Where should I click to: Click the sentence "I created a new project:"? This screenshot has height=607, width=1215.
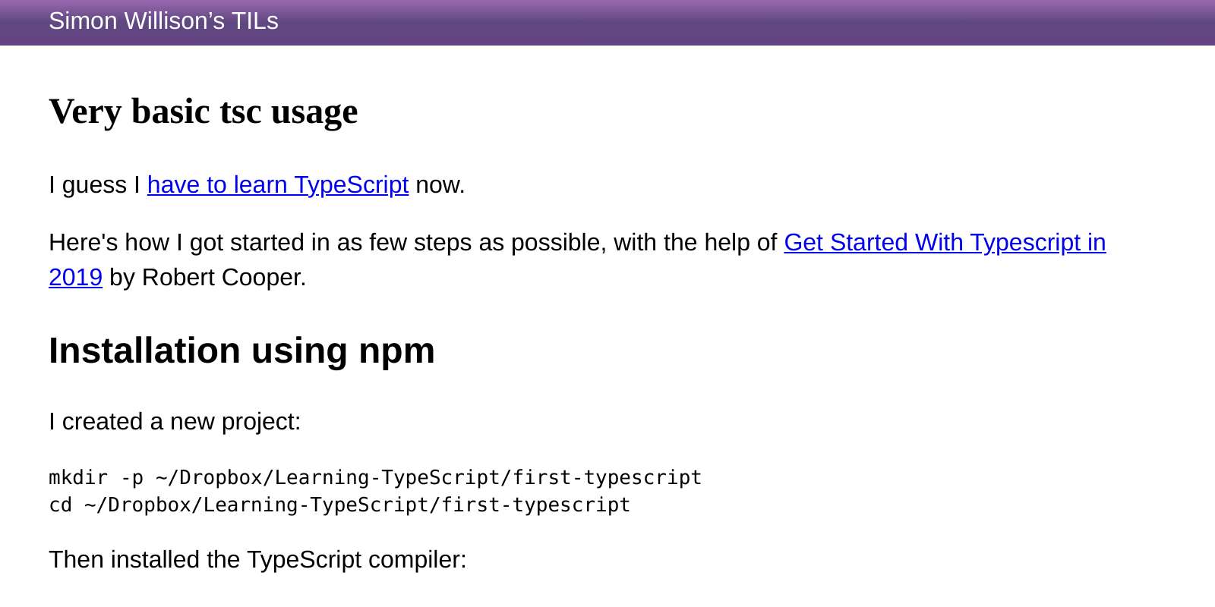point(175,422)
